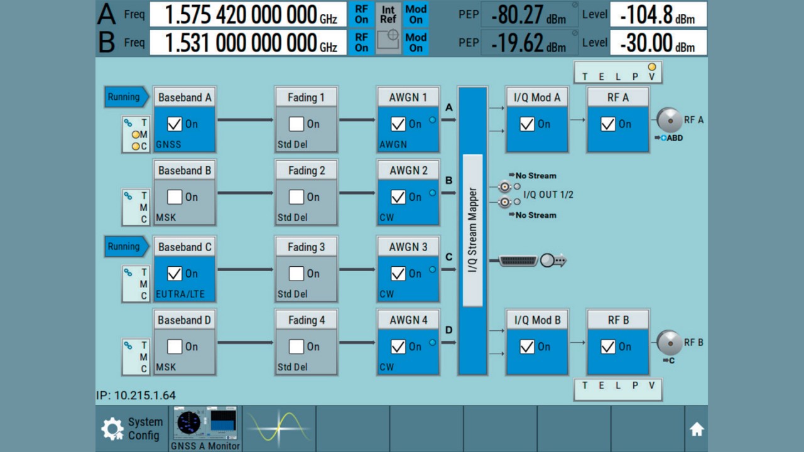Open Baseband A block header
The image size is (804, 452).
click(185, 97)
